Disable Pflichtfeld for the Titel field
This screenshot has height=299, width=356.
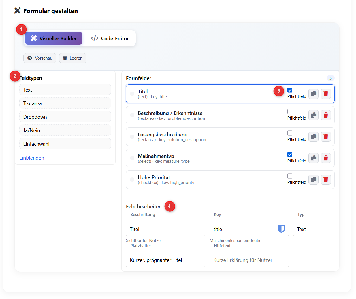click(x=290, y=90)
